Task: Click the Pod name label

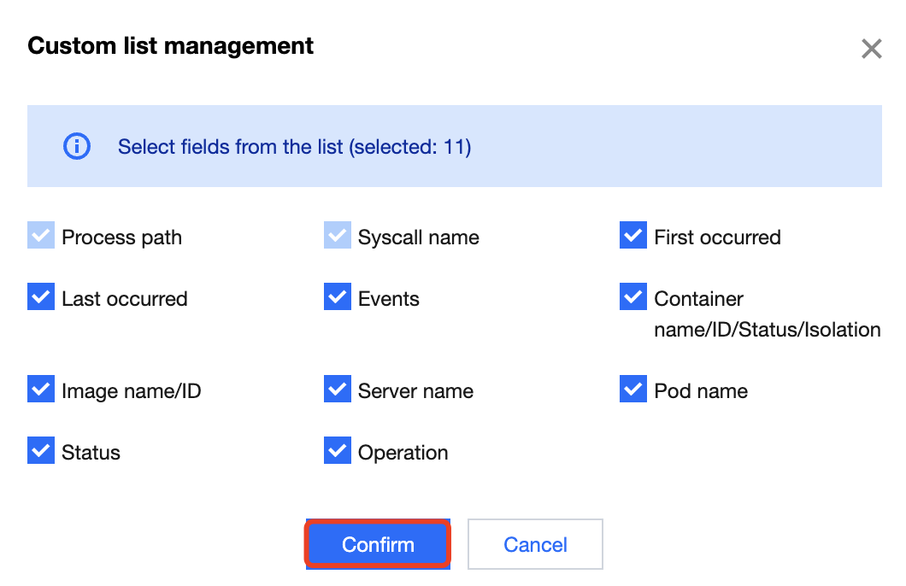Action: pyautogui.click(x=700, y=391)
